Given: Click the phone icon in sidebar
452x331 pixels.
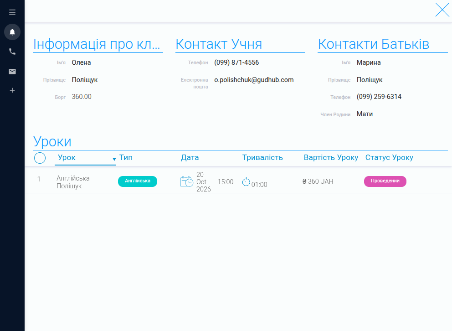Looking at the screenshot, I should pyautogui.click(x=12, y=52).
